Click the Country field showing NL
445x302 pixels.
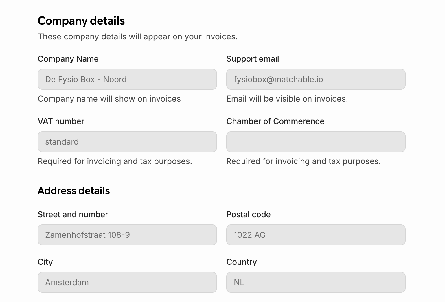click(x=316, y=282)
